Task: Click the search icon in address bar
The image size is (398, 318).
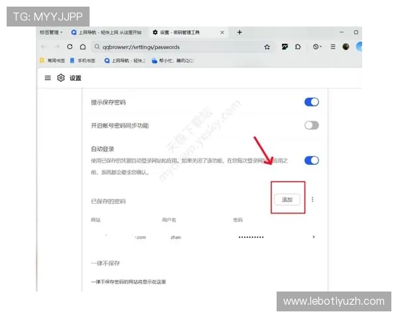Action: (x=97, y=46)
